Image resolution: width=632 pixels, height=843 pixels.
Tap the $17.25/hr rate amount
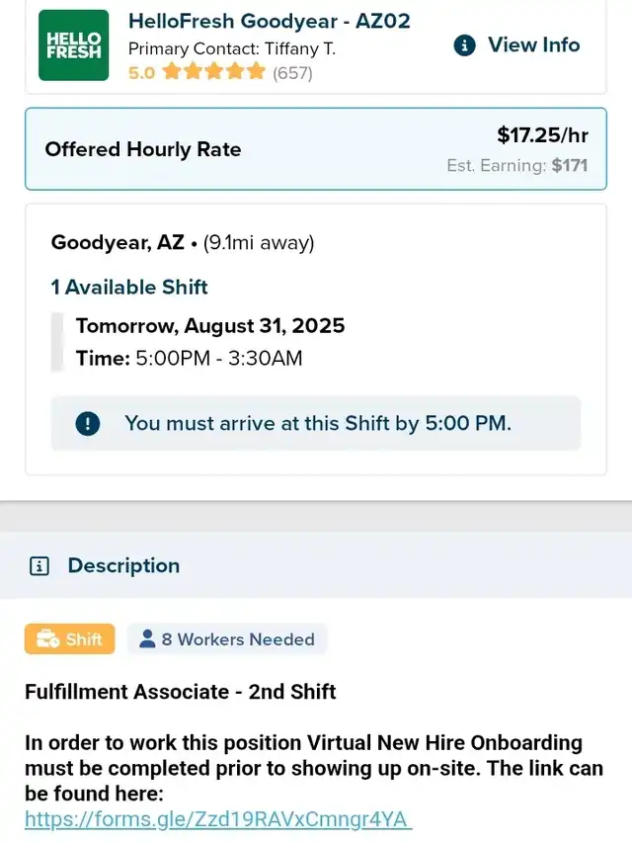click(x=542, y=135)
